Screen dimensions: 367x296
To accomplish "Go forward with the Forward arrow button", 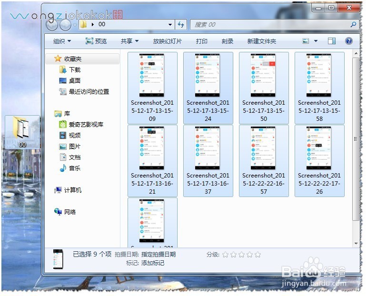I will (x=65, y=25).
